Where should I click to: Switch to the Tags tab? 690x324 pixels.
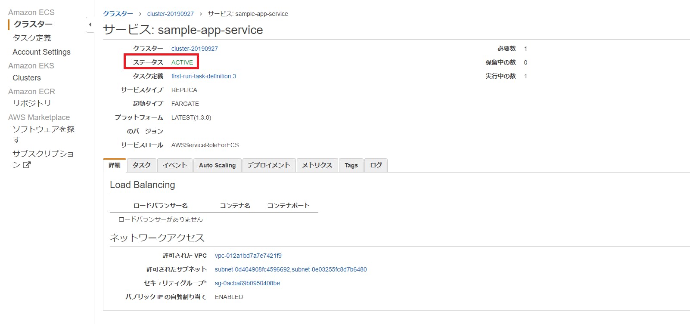351,165
